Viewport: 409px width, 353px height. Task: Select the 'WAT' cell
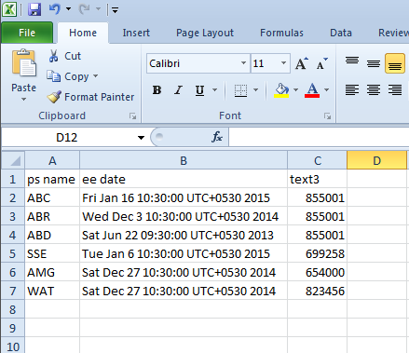52,291
